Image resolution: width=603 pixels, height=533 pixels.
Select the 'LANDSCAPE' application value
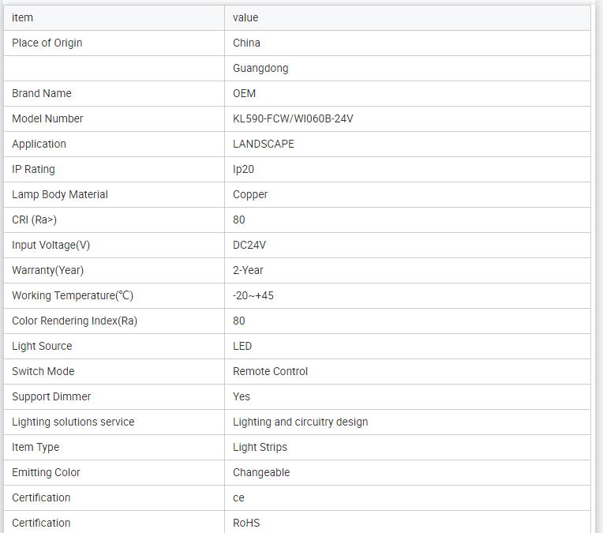point(264,144)
